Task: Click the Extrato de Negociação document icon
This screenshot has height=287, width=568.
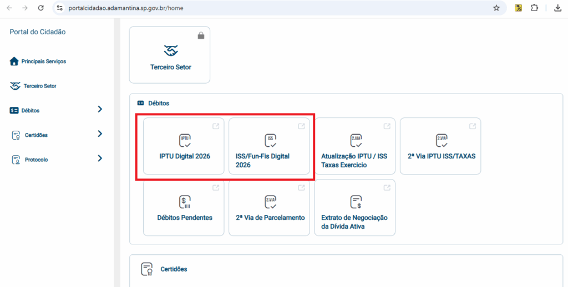Action: click(355, 202)
